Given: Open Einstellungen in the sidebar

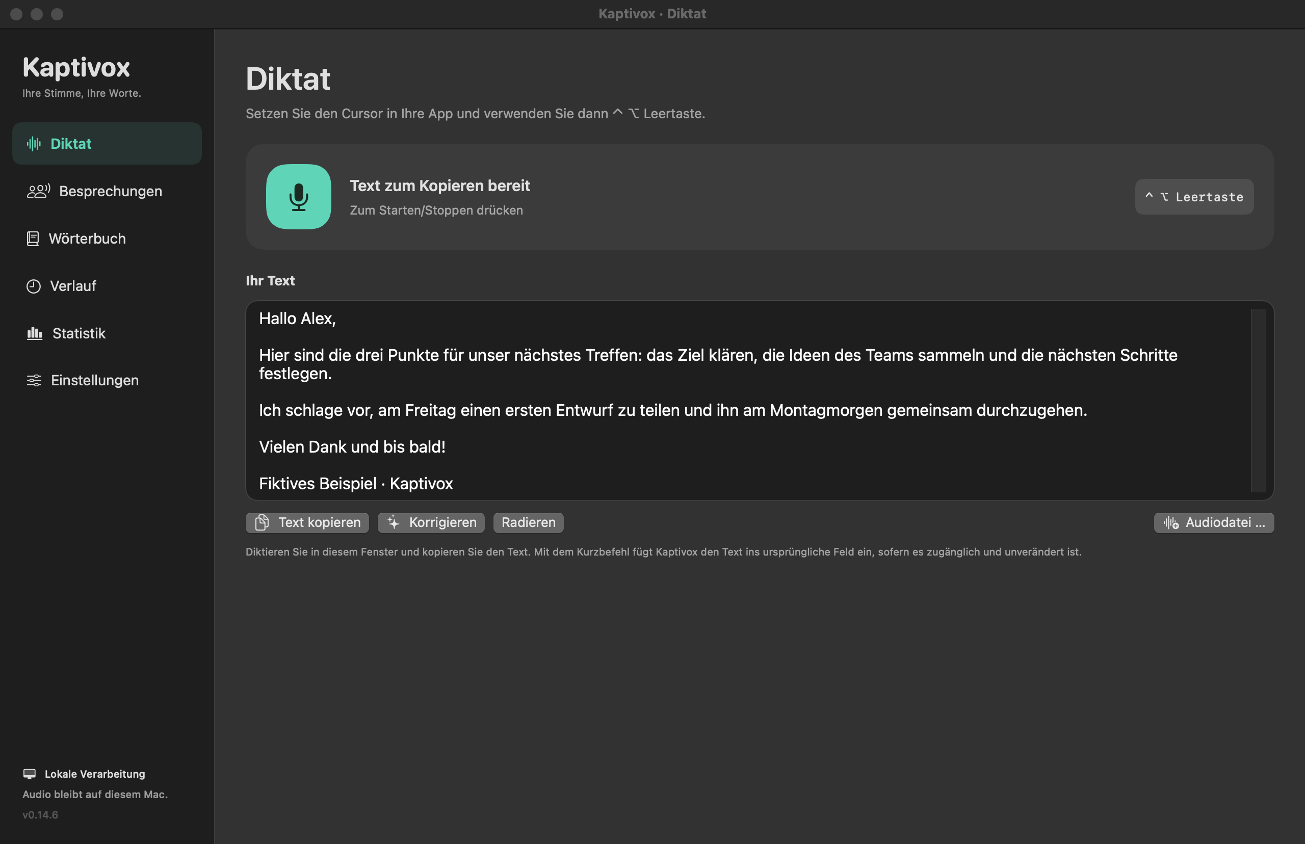Looking at the screenshot, I should (x=107, y=380).
